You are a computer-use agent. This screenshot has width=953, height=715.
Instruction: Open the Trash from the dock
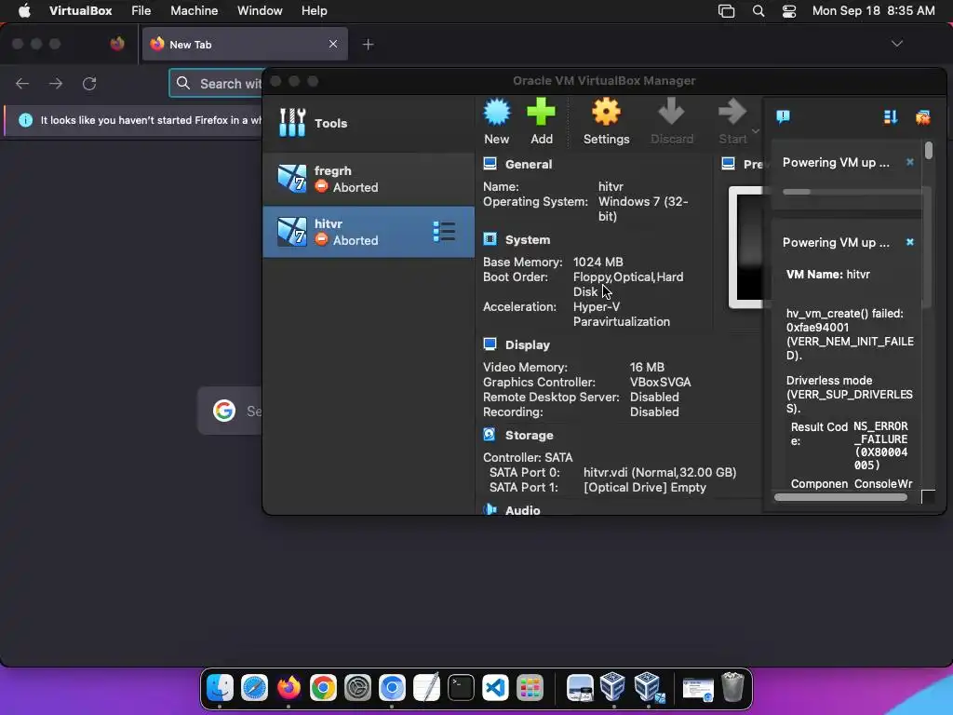[x=733, y=688]
